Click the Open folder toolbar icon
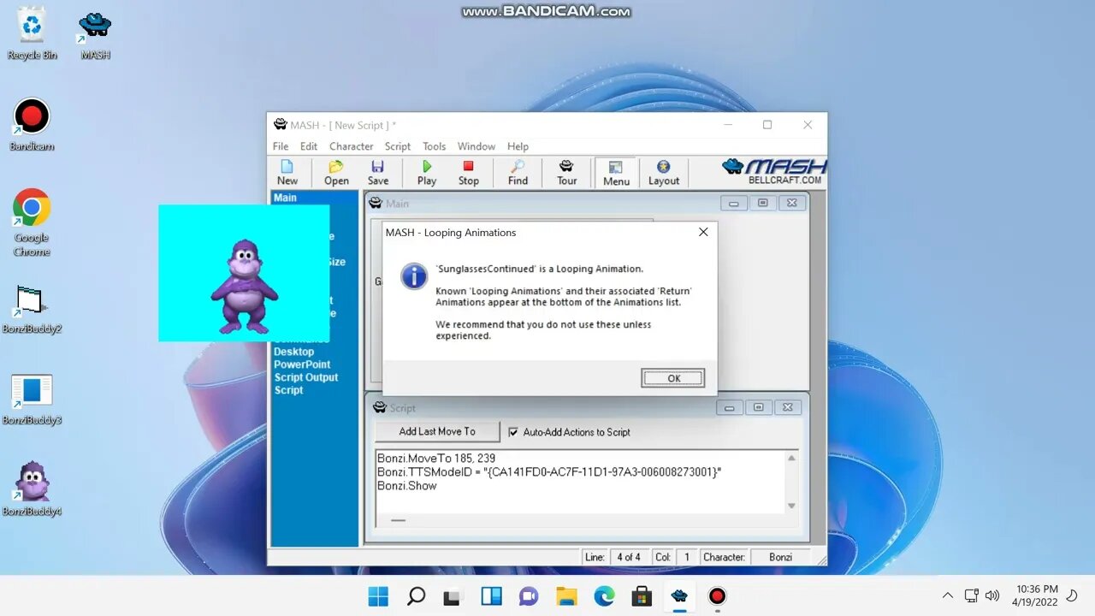The width and height of the screenshot is (1095, 616). pyautogui.click(x=336, y=172)
